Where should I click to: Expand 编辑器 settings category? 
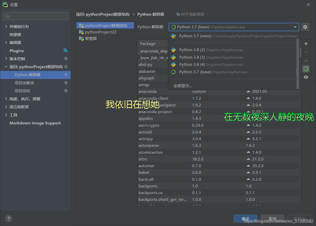(6, 42)
